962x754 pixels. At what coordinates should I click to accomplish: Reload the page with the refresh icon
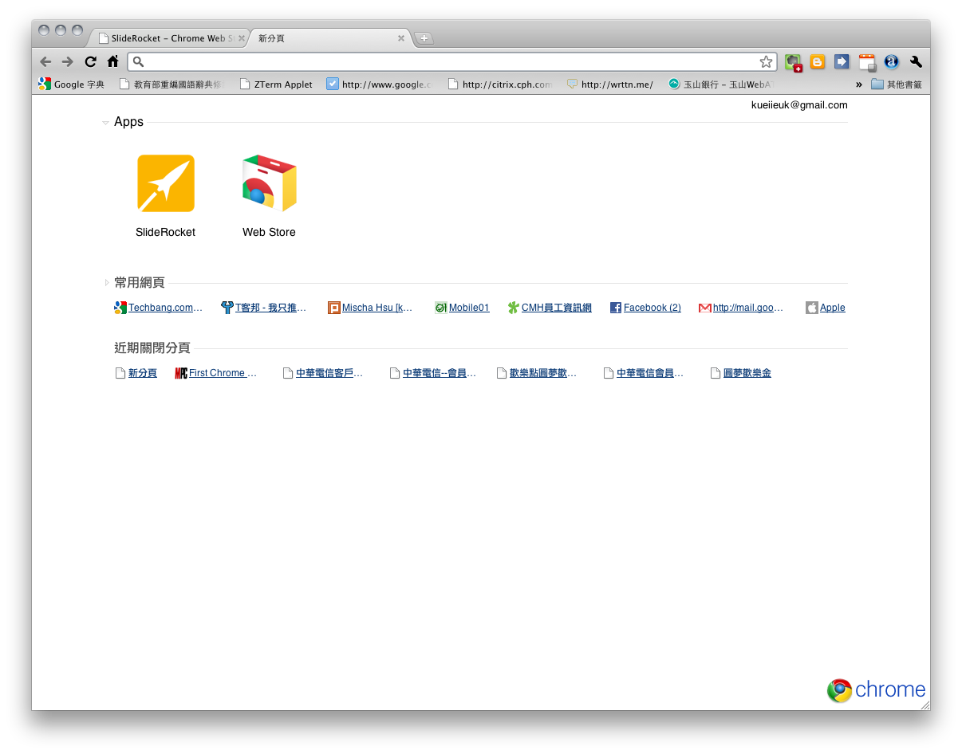(x=91, y=61)
